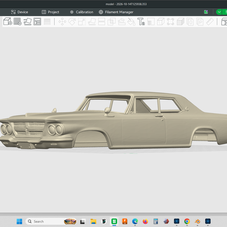Click the square-with-corner-nodes toolbar icon
Viewport: 227px width, 227px height.
tap(171, 22)
